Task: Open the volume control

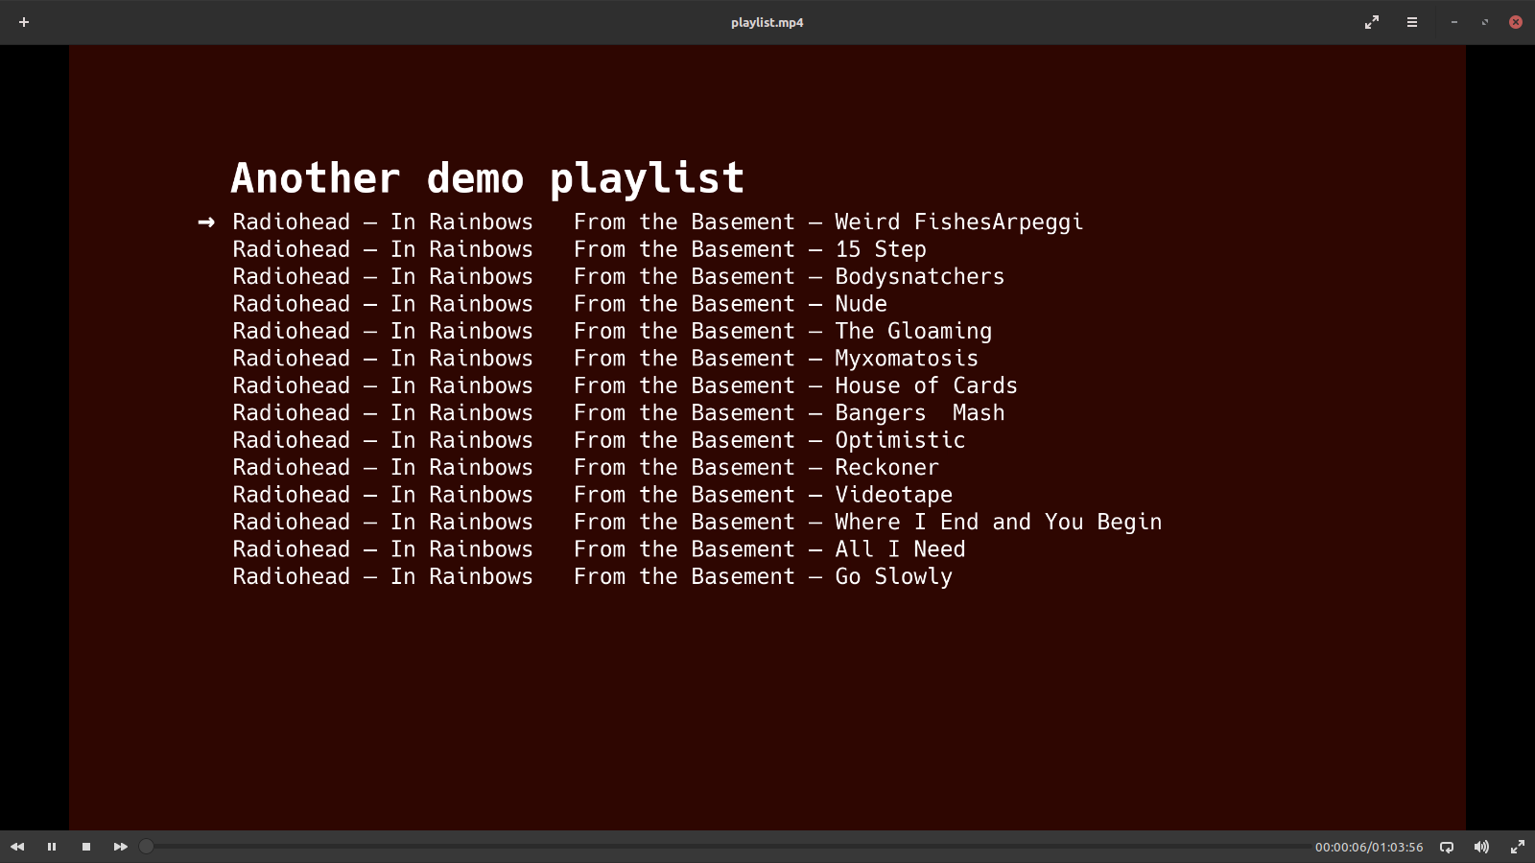Action: coord(1481,847)
